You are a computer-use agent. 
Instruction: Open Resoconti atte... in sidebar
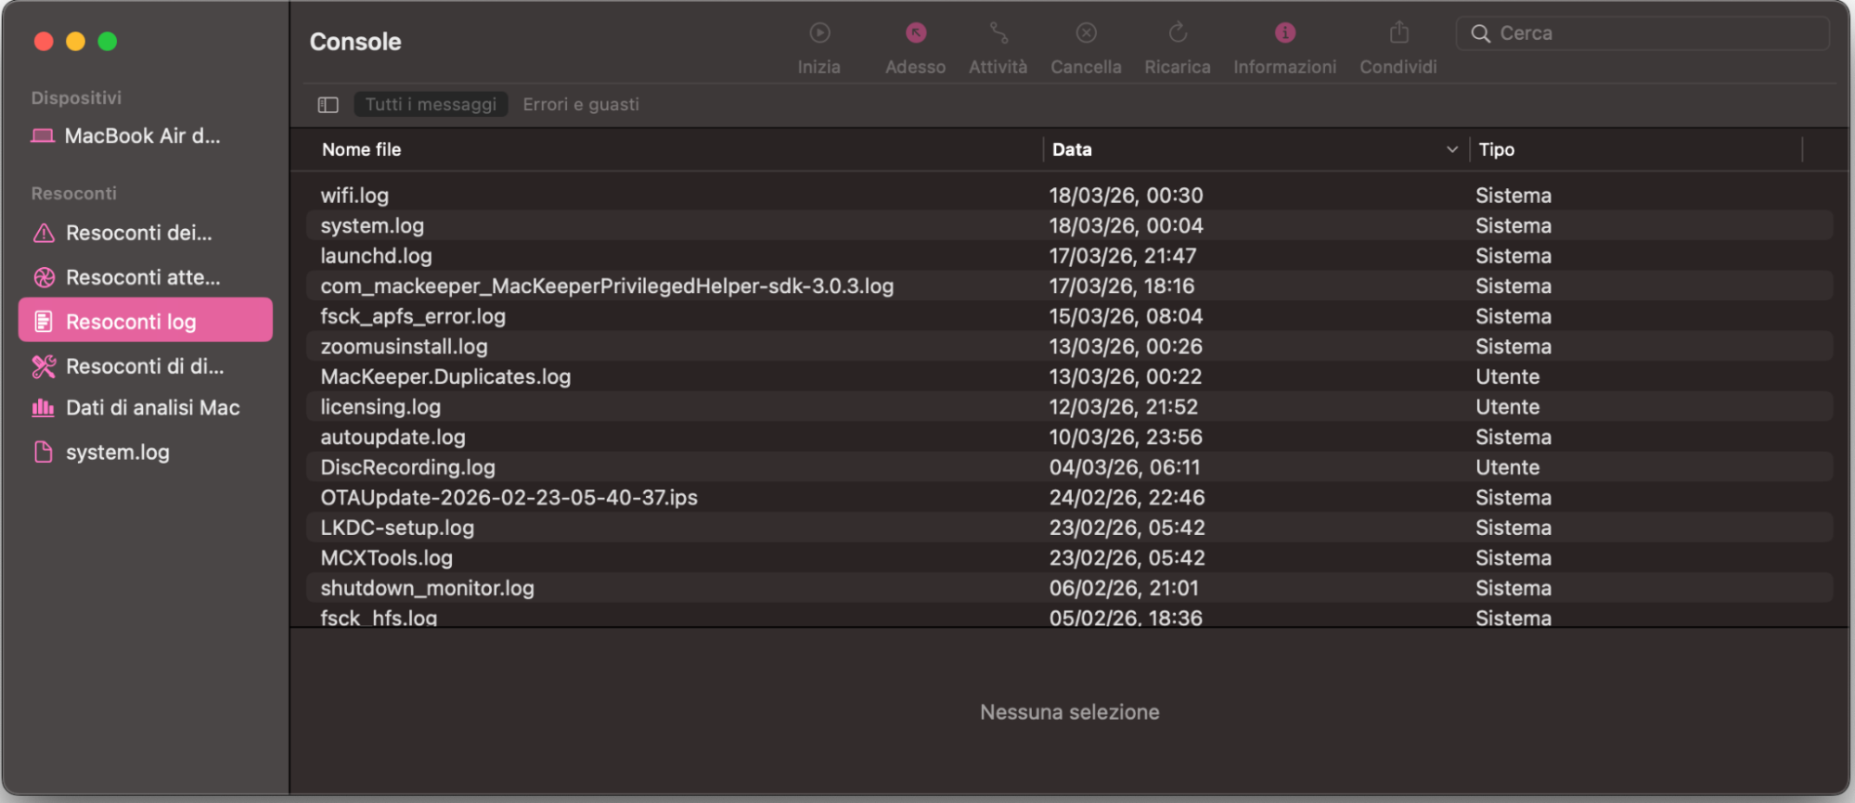click(146, 277)
